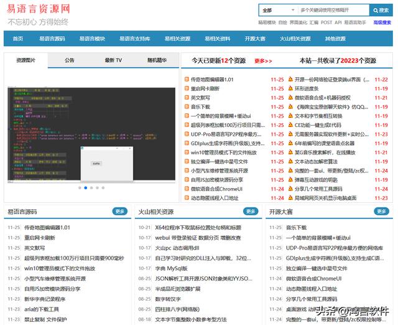The width and height of the screenshot is (398, 325).
Task: Open the 开源大赛 nav menu
Action: pos(255,39)
